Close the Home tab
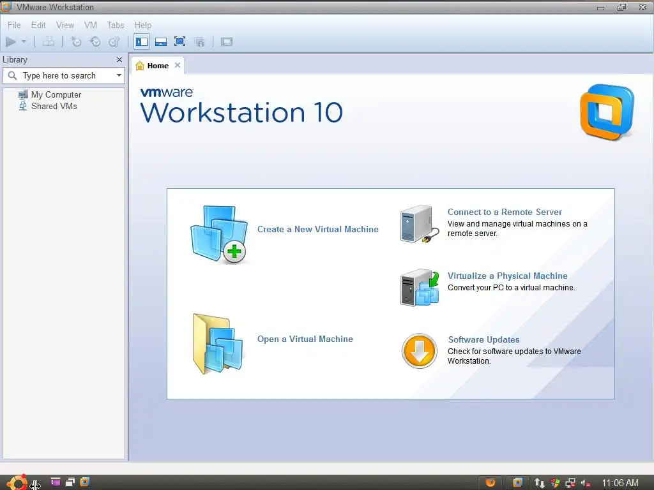Screen dimensions: 654x490 [178, 65]
